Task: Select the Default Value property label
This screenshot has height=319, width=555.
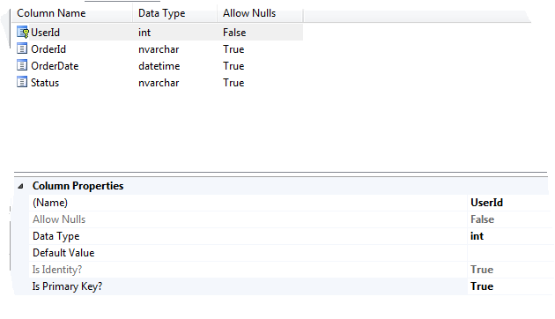Action: (x=63, y=253)
